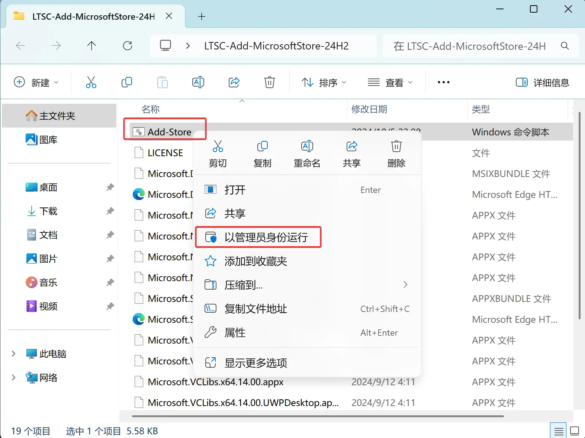Click 复制 in the context menu
The width and height of the screenshot is (585, 438).
point(263,154)
